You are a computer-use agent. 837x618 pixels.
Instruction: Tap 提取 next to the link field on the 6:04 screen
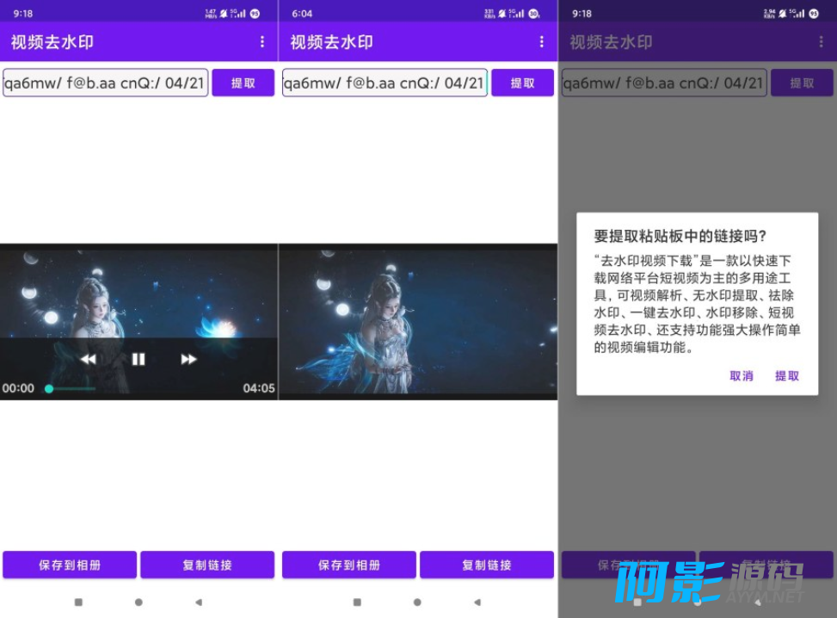coord(522,83)
